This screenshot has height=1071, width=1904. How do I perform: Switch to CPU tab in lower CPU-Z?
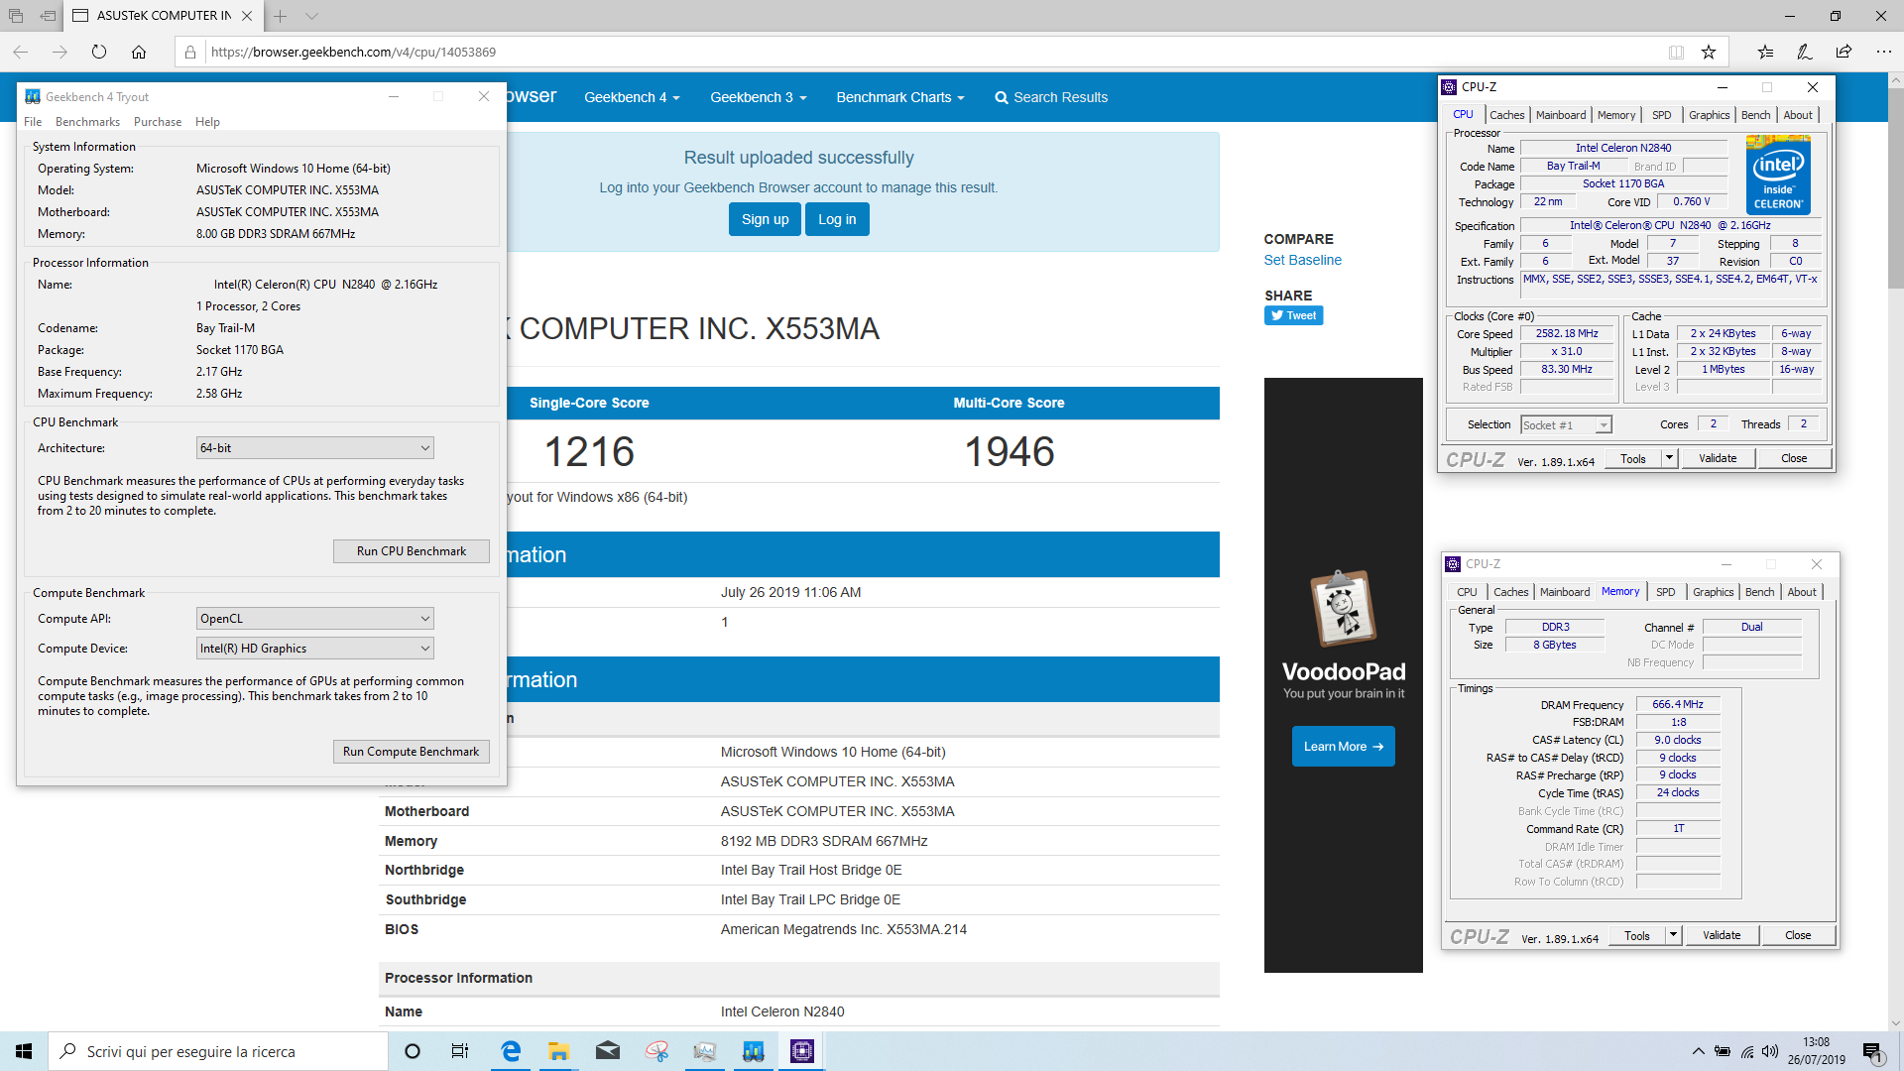point(1467,592)
